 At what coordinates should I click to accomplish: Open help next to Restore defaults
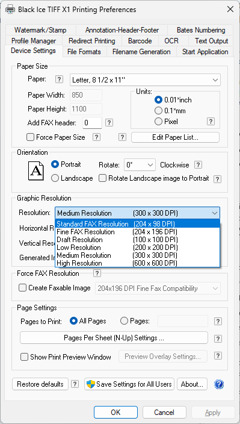pyautogui.click(x=75, y=384)
